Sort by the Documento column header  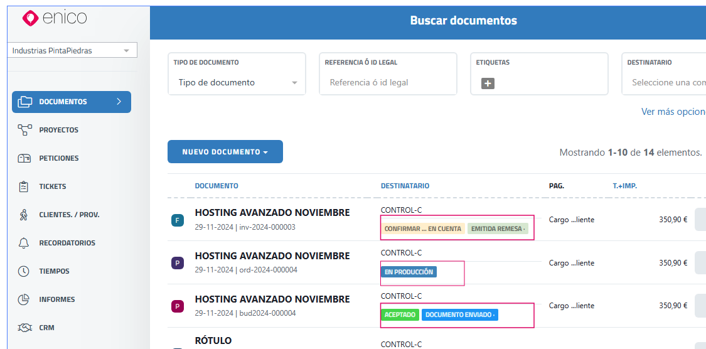click(x=217, y=186)
